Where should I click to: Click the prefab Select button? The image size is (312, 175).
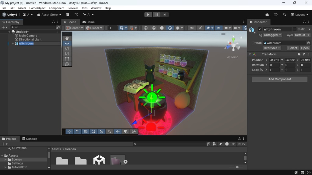tap(293, 48)
